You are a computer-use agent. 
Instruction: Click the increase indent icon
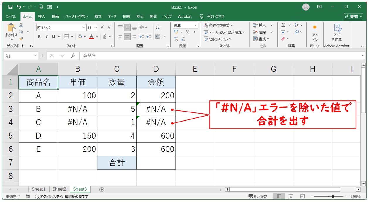pyautogui.click(x=149, y=37)
